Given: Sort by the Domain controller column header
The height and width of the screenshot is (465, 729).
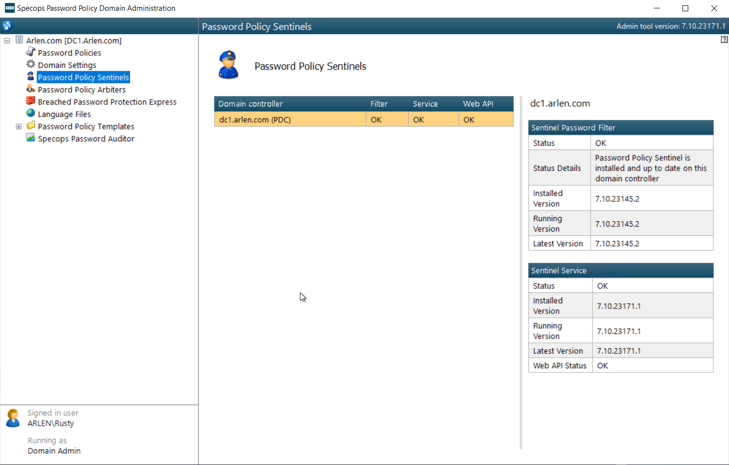Looking at the screenshot, I should tap(290, 104).
